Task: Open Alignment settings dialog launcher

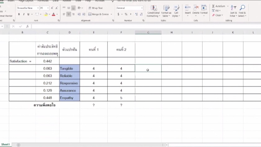Action: coord(113,20)
